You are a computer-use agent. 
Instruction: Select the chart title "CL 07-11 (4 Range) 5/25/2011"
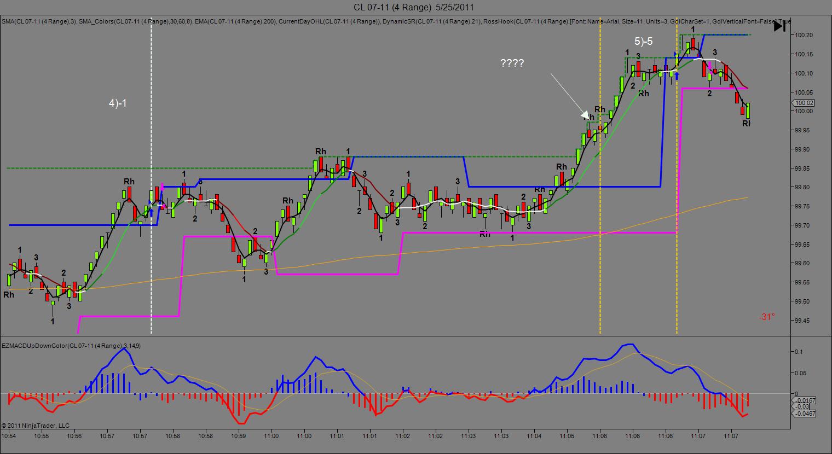[414, 7]
